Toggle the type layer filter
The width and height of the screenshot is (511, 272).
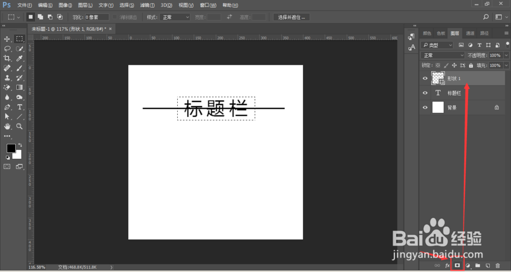(x=479, y=45)
